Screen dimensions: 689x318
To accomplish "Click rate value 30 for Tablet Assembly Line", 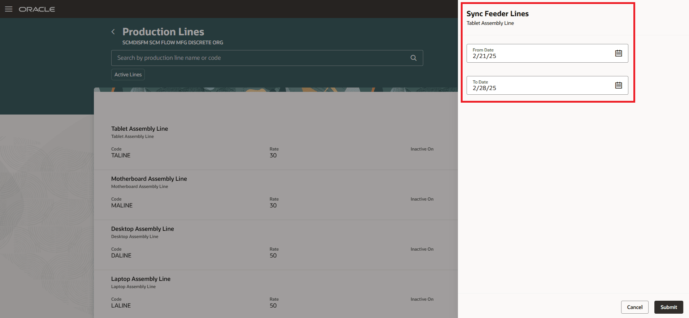I will click(273, 156).
